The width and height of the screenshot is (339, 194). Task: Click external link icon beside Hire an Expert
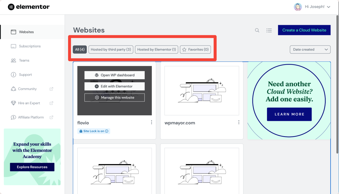(51, 103)
